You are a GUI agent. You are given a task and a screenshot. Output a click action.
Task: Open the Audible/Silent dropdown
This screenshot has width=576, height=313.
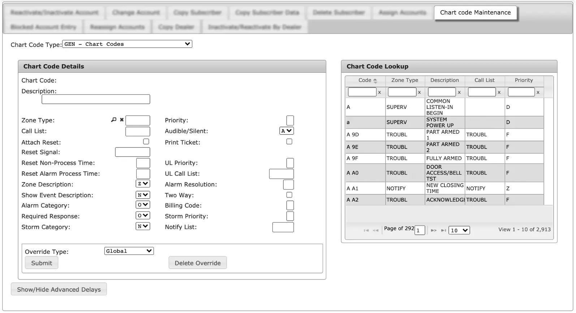pos(287,131)
